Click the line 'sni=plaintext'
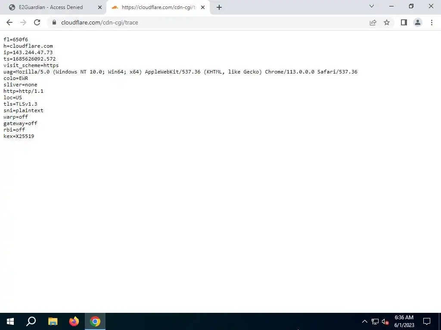Viewport: 441px width, 330px height. pos(23,110)
